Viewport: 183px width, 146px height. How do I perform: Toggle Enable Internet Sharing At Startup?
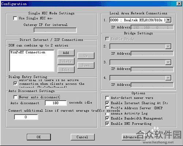tap(107, 103)
